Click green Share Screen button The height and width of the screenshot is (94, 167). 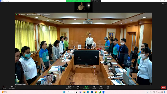86,87
